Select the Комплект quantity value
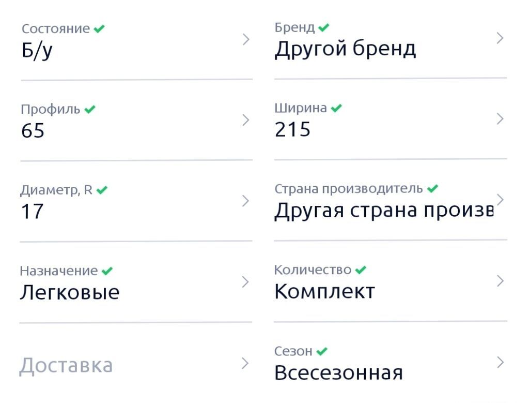The height and width of the screenshot is (403, 529). tap(324, 292)
